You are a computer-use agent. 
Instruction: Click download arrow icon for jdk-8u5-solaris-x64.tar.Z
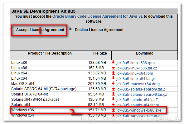(x=113, y=100)
